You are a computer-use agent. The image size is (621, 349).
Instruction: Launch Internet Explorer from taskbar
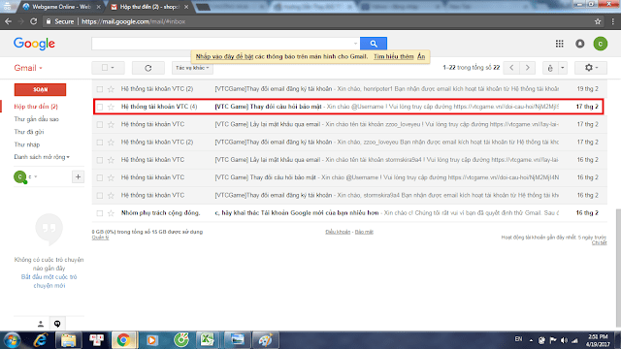click(41, 340)
